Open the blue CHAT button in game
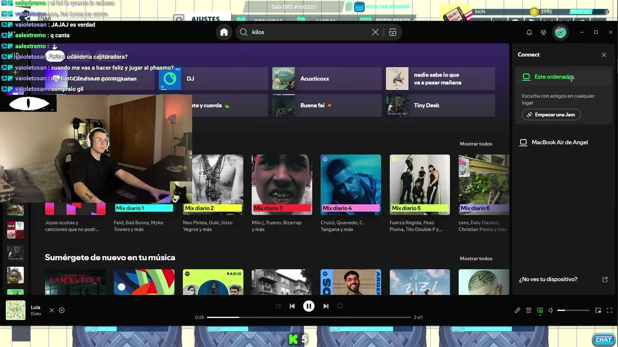The image size is (618, 347). coord(603,340)
